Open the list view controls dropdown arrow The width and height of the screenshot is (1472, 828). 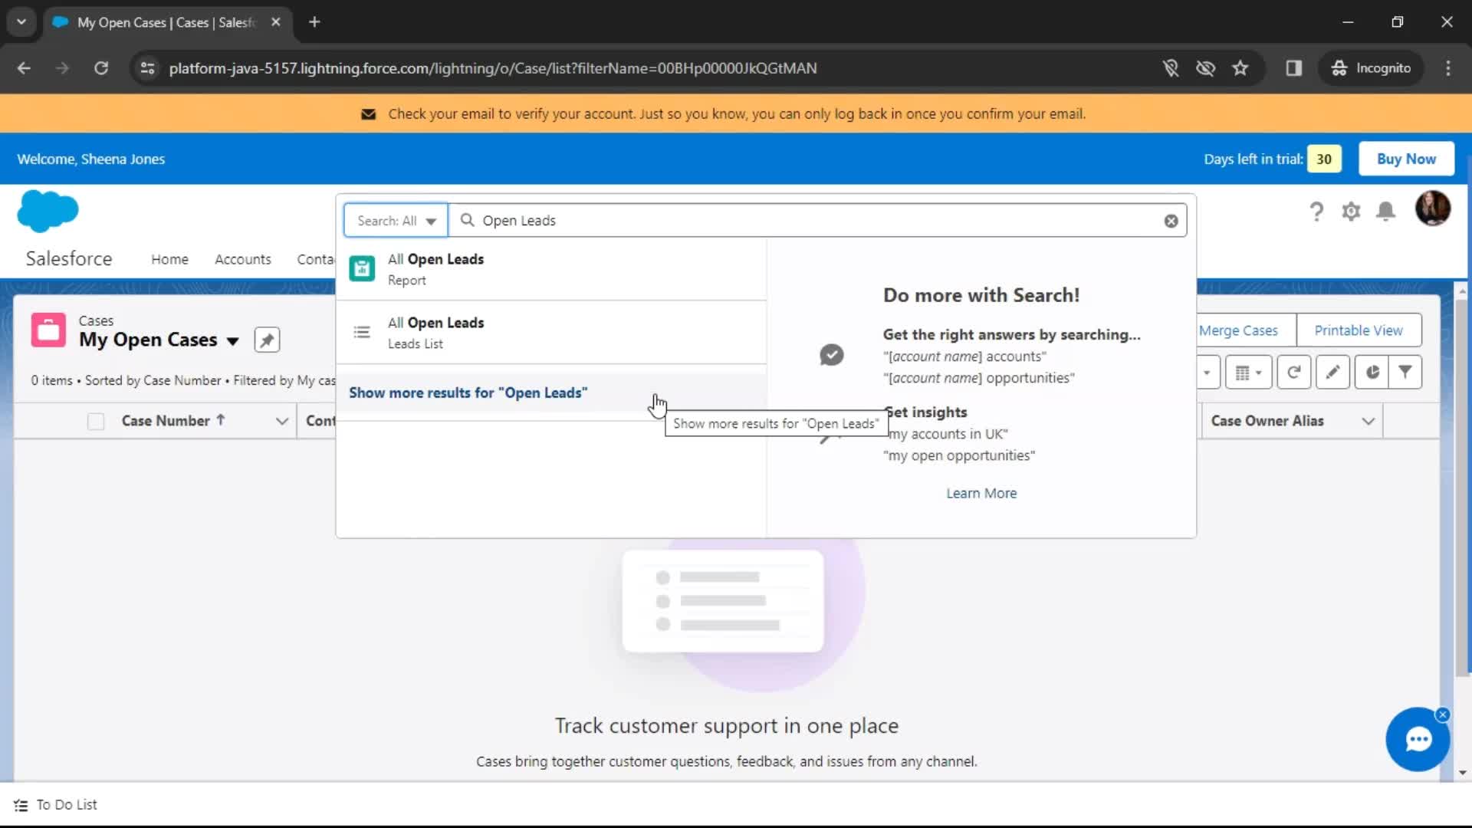click(1207, 373)
